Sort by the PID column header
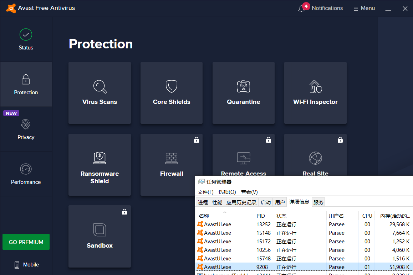 264,216
